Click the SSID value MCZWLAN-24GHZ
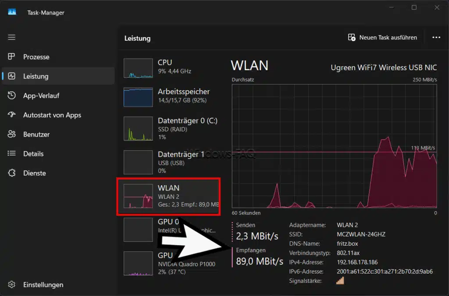The image size is (449, 296). pyautogui.click(x=361, y=234)
